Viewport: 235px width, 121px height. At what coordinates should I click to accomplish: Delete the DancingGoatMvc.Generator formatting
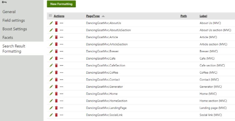click(56, 86)
